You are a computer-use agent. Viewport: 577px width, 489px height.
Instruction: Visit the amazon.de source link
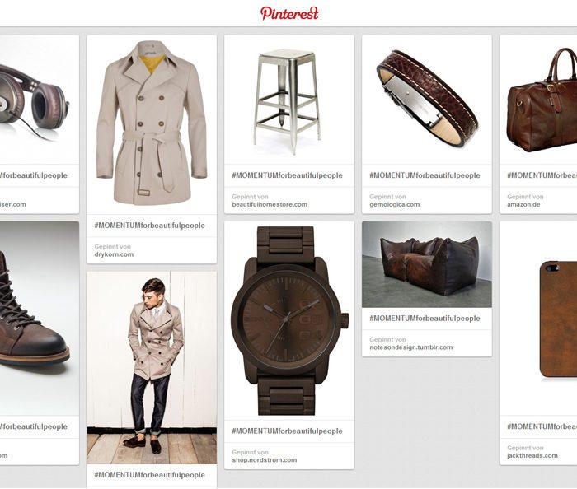pyautogui.click(x=523, y=204)
